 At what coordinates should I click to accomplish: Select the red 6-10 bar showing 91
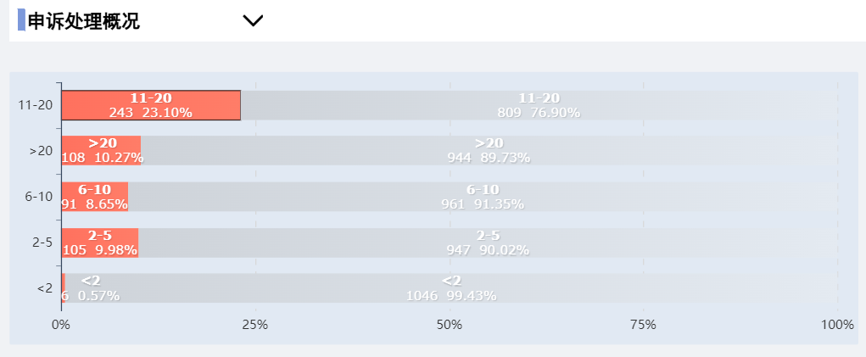94,197
